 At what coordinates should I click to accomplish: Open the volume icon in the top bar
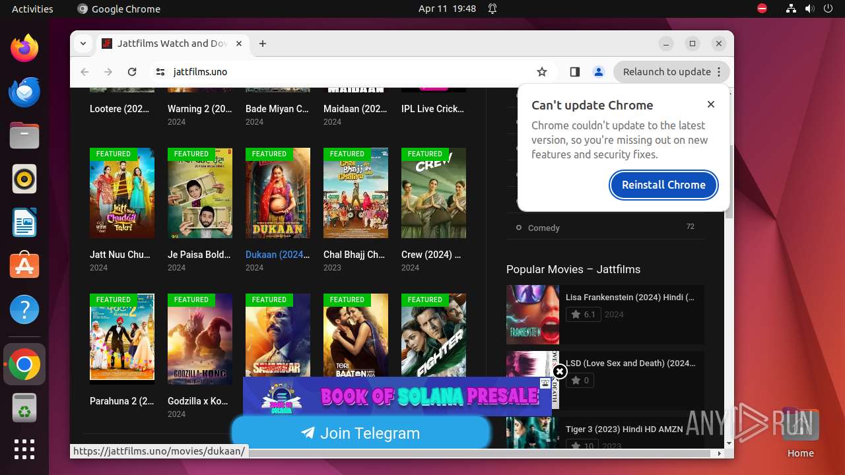tap(810, 9)
